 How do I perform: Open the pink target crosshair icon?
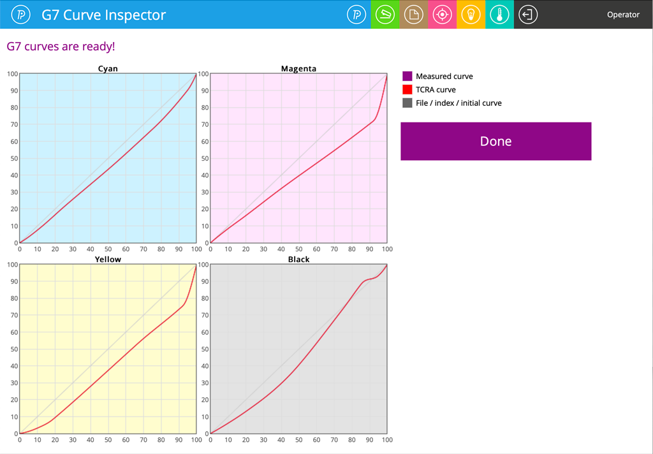point(443,15)
